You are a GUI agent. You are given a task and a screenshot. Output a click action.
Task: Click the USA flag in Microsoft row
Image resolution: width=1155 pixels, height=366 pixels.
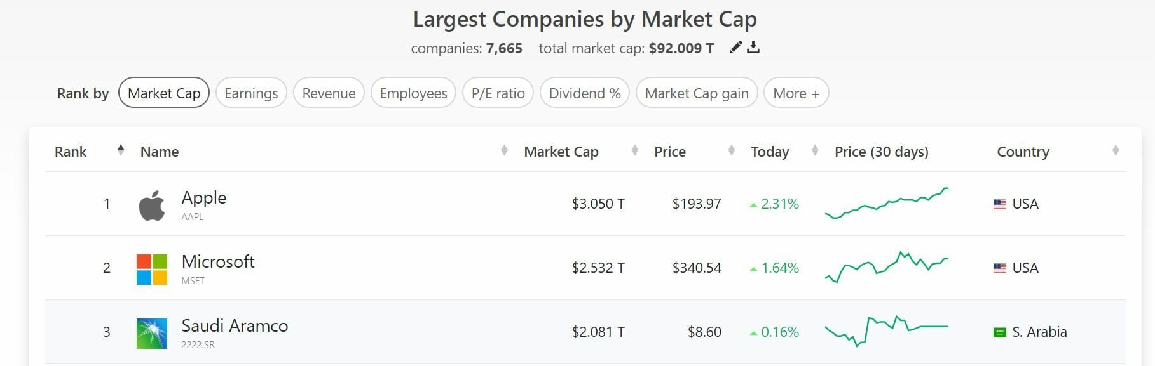pos(999,268)
